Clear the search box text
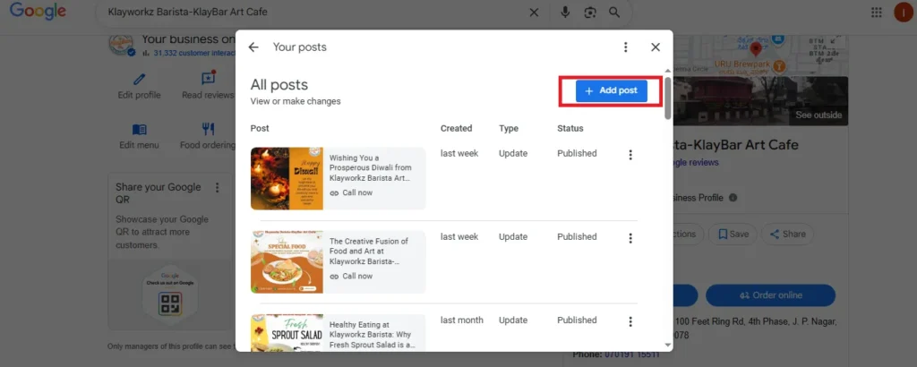 point(534,13)
